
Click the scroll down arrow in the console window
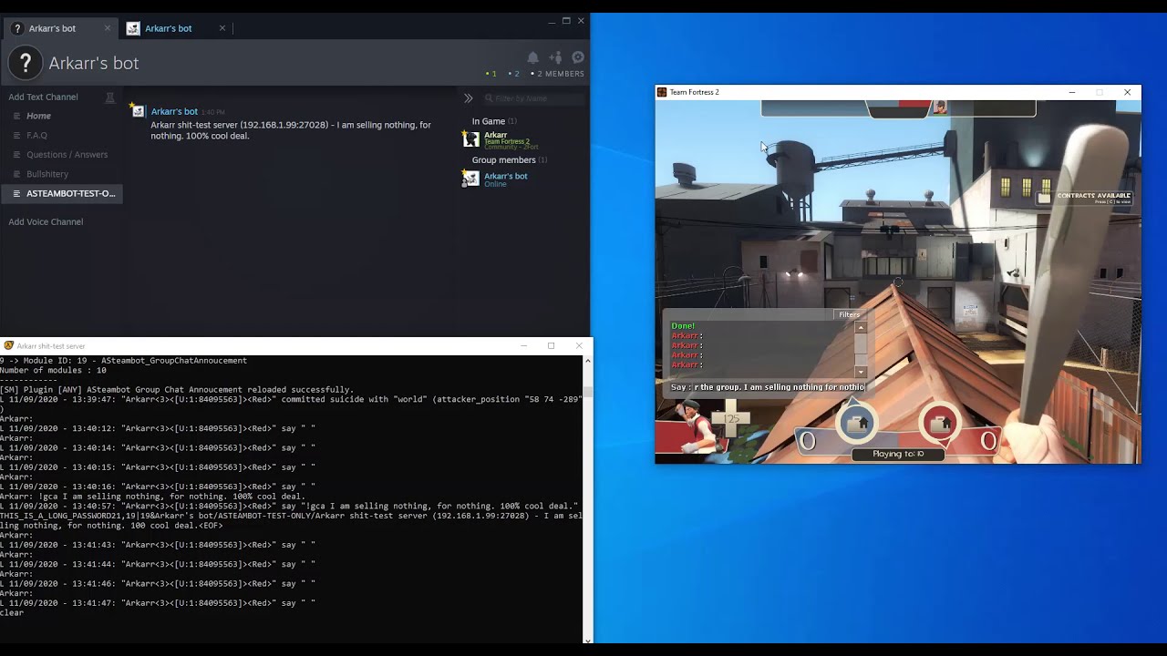(x=587, y=640)
